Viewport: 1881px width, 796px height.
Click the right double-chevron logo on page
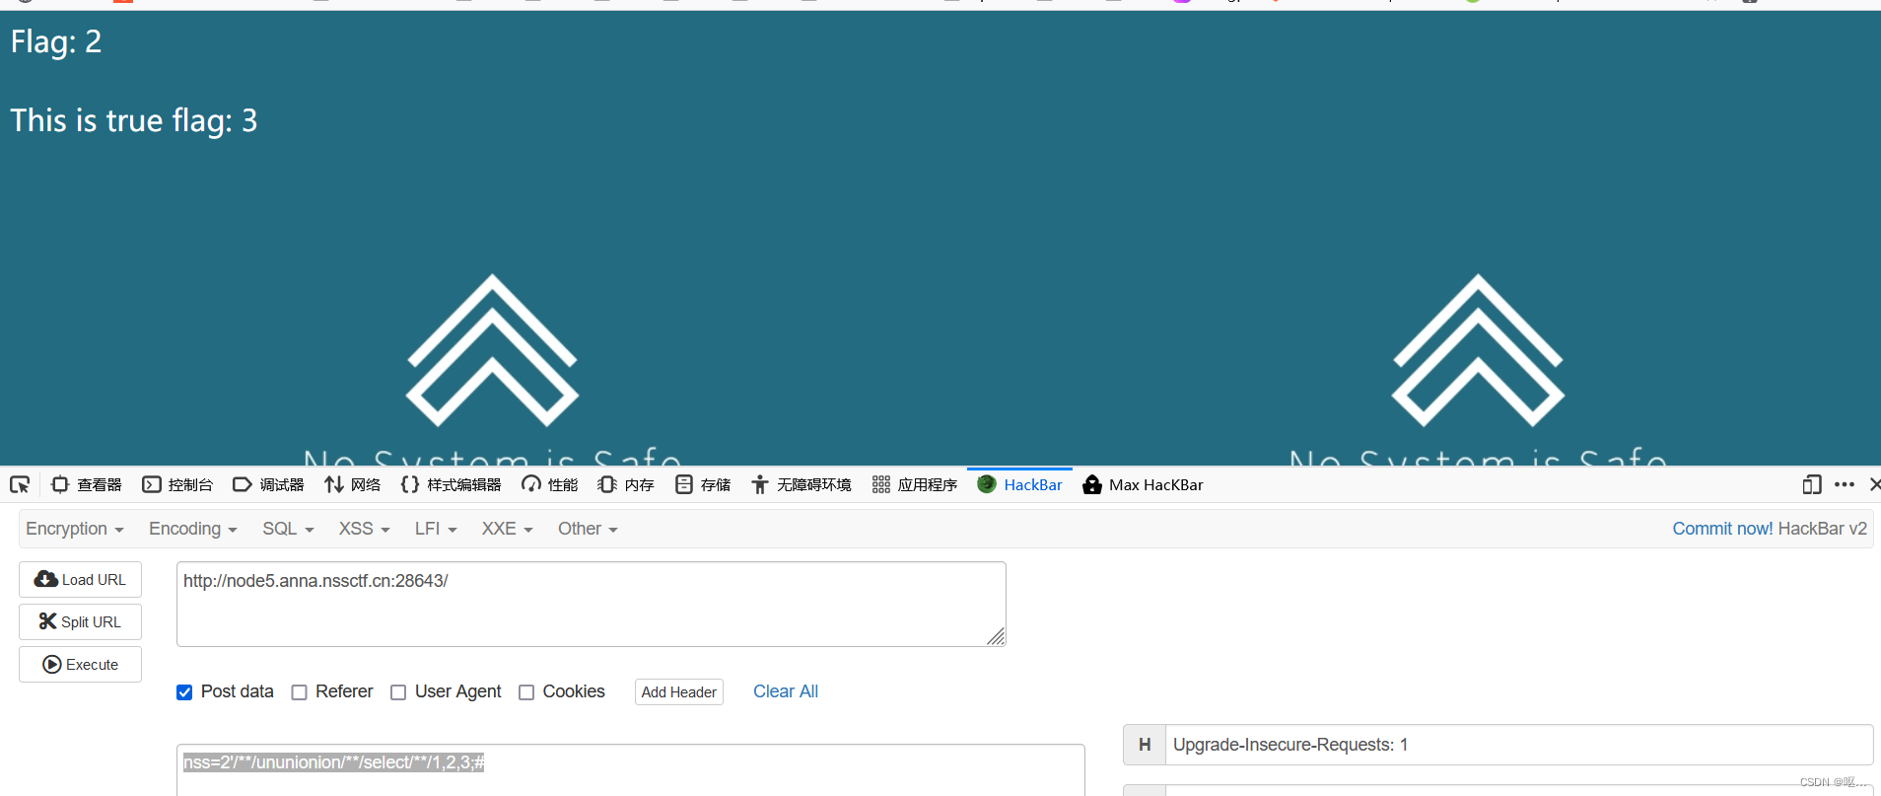1478,350
